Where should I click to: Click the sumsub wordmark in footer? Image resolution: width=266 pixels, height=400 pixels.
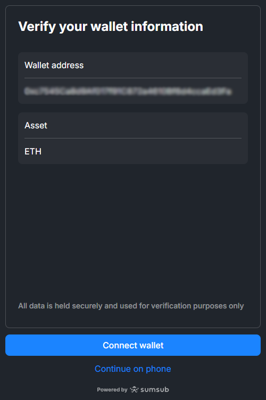pyautogui.click(x=155, y=389)
